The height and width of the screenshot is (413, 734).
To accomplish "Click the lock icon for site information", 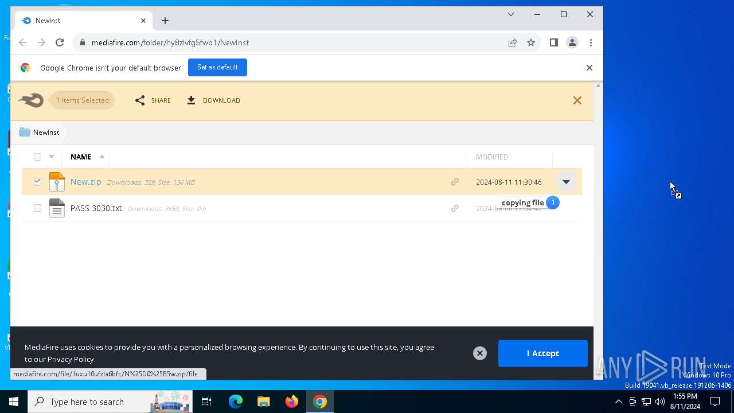I will click(83, 42).
